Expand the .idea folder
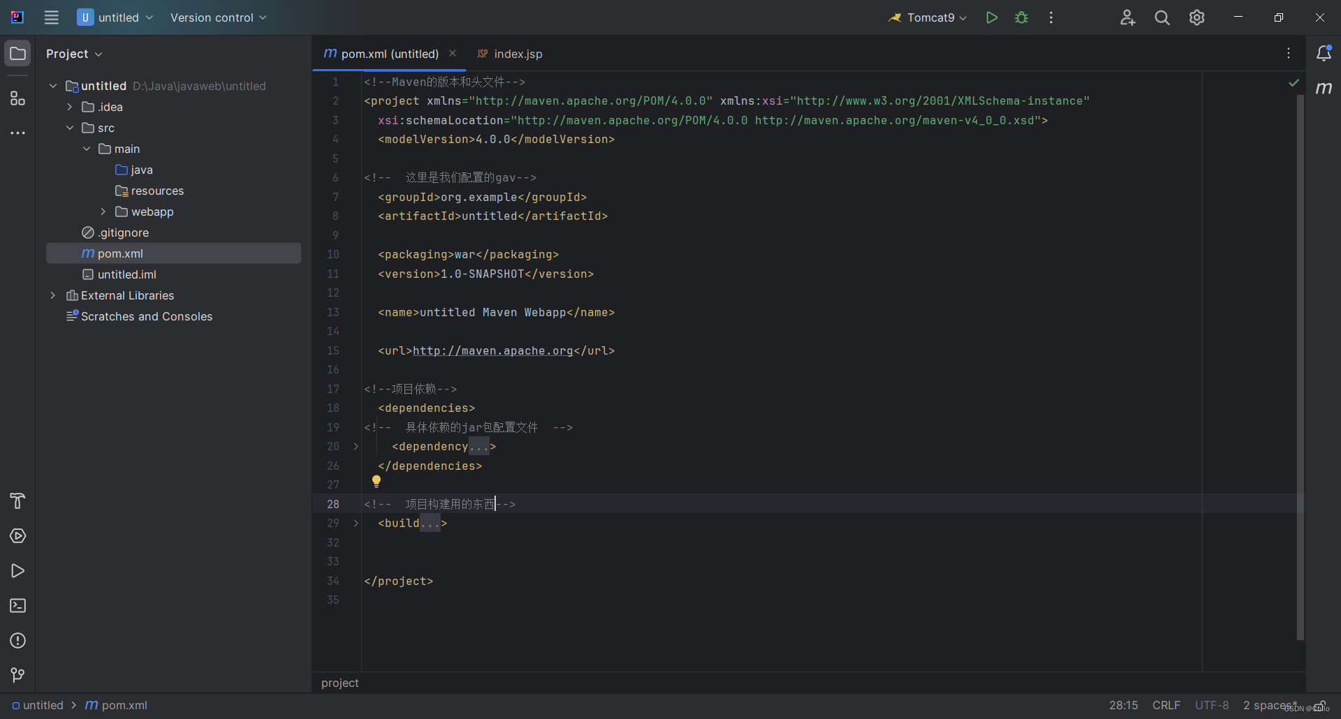 coord(70,107)
